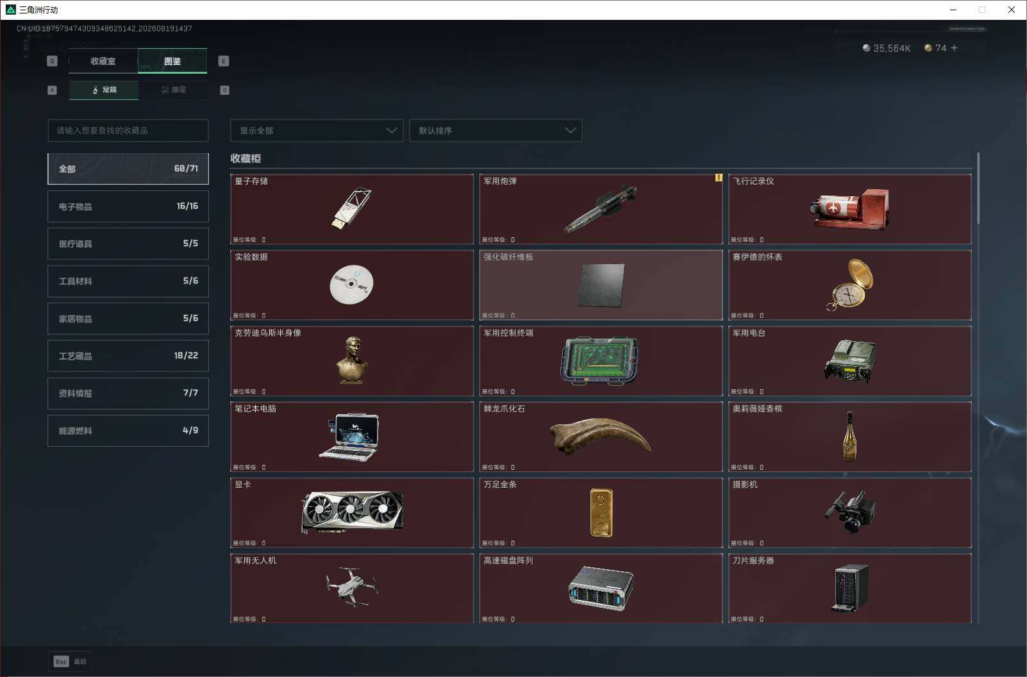Click the plus icon beside 74 currency
The height and width of the screenshot is (677, 1027).
(954, 48)
